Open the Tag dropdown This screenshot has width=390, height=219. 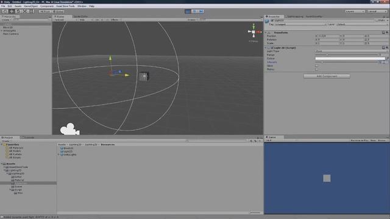coord(300,24)
